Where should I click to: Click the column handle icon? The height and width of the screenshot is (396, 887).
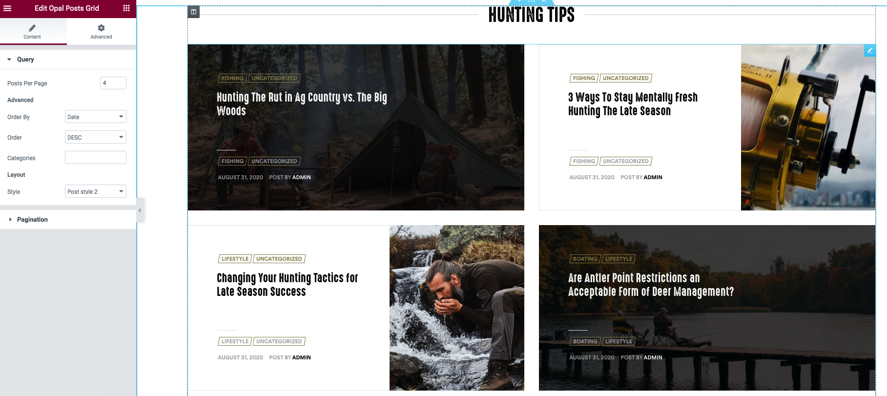194,12
